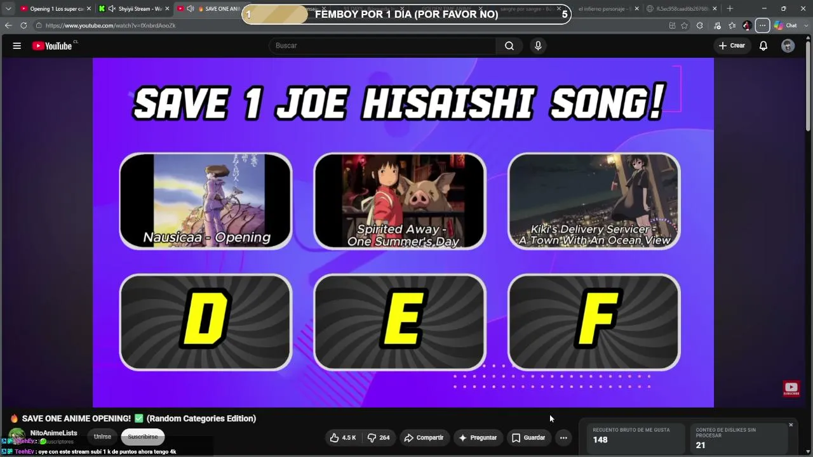Open the YouTube guide hamburger menu
The width and height of the screenshot is (813, 457).
pos(17,46)
